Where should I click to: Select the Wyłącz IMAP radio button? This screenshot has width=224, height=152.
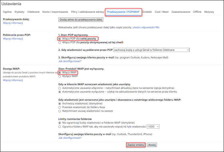click(x=60, y=76)
